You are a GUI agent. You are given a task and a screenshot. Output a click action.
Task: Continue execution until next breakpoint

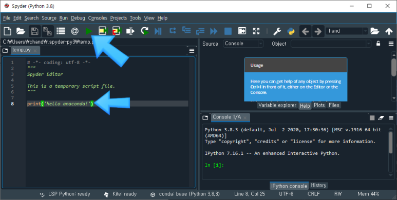click(x=214, y=31)
